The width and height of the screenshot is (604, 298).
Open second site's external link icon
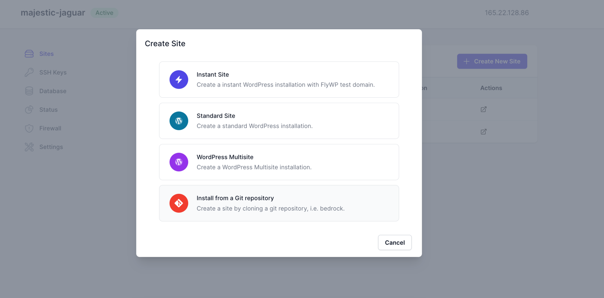[483, 132]
